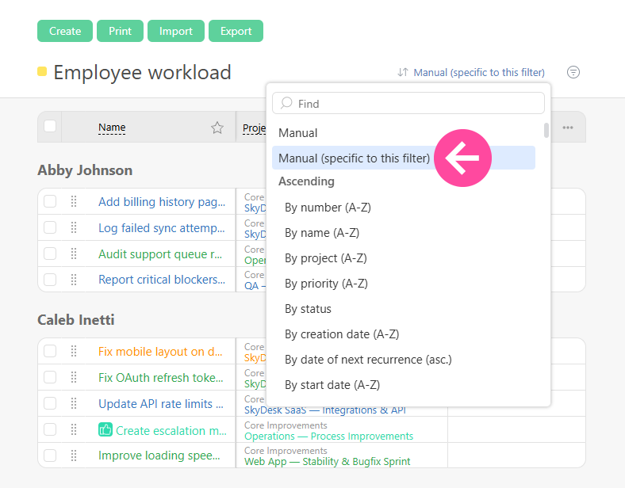Image resolution: width=625 pixels, height=488 pixels.
Task: Click the Export button
Action: point(236,32)
